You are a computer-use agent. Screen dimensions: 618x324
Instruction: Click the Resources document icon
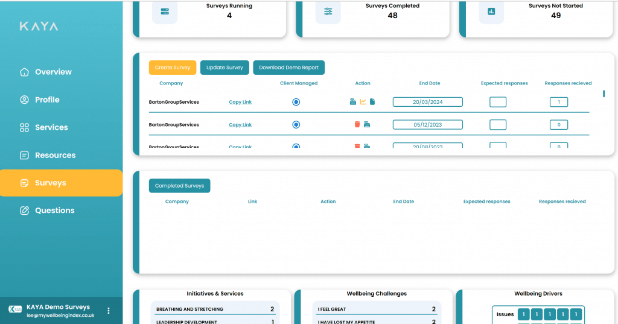(x=24, y=155)
